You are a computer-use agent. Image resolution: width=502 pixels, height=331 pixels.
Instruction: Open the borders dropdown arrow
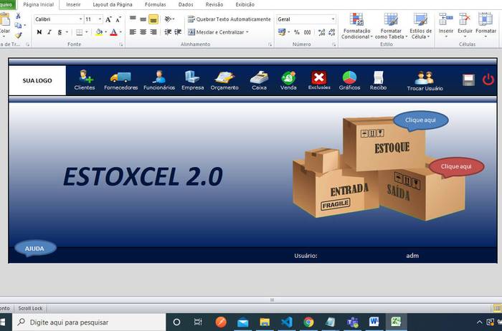pyautogui.click(x=87, y=32)
